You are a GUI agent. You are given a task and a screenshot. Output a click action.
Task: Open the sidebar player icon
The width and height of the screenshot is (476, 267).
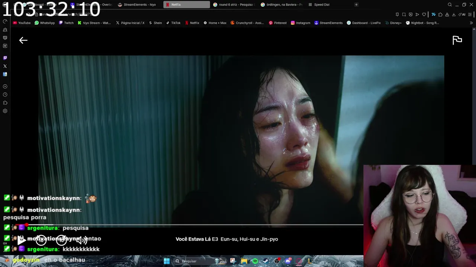pos(5,86)
